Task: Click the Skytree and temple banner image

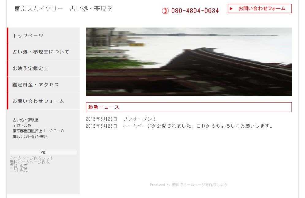Action: click(189, 62)
